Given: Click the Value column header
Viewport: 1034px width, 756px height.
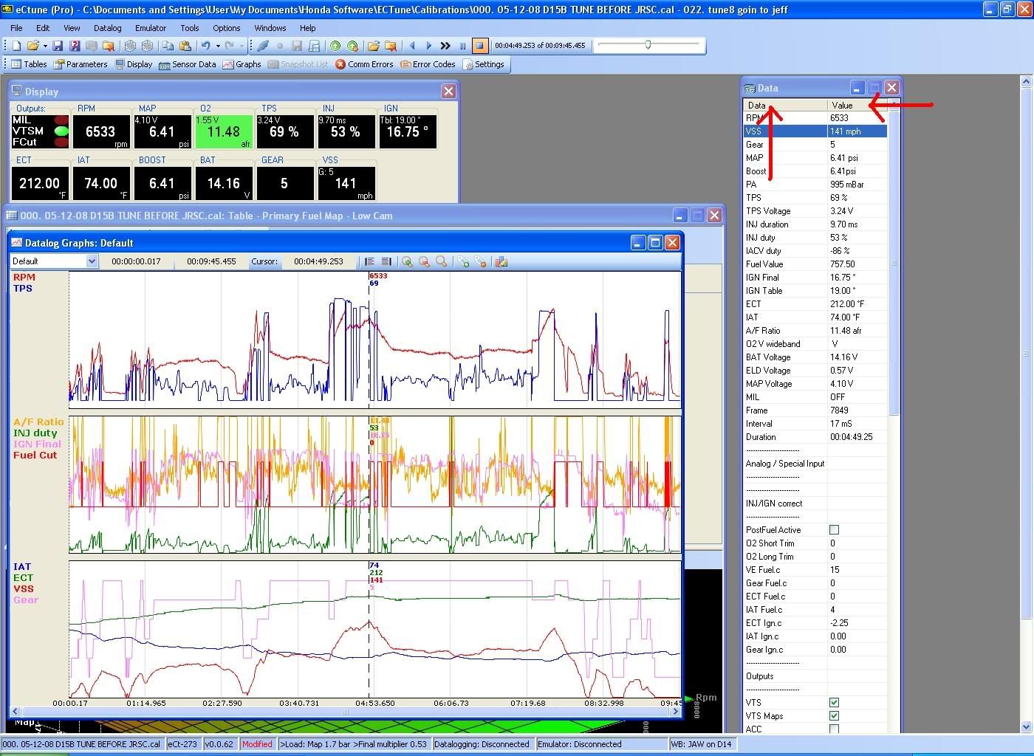Looking at the screenshot, I should (857, 105).
